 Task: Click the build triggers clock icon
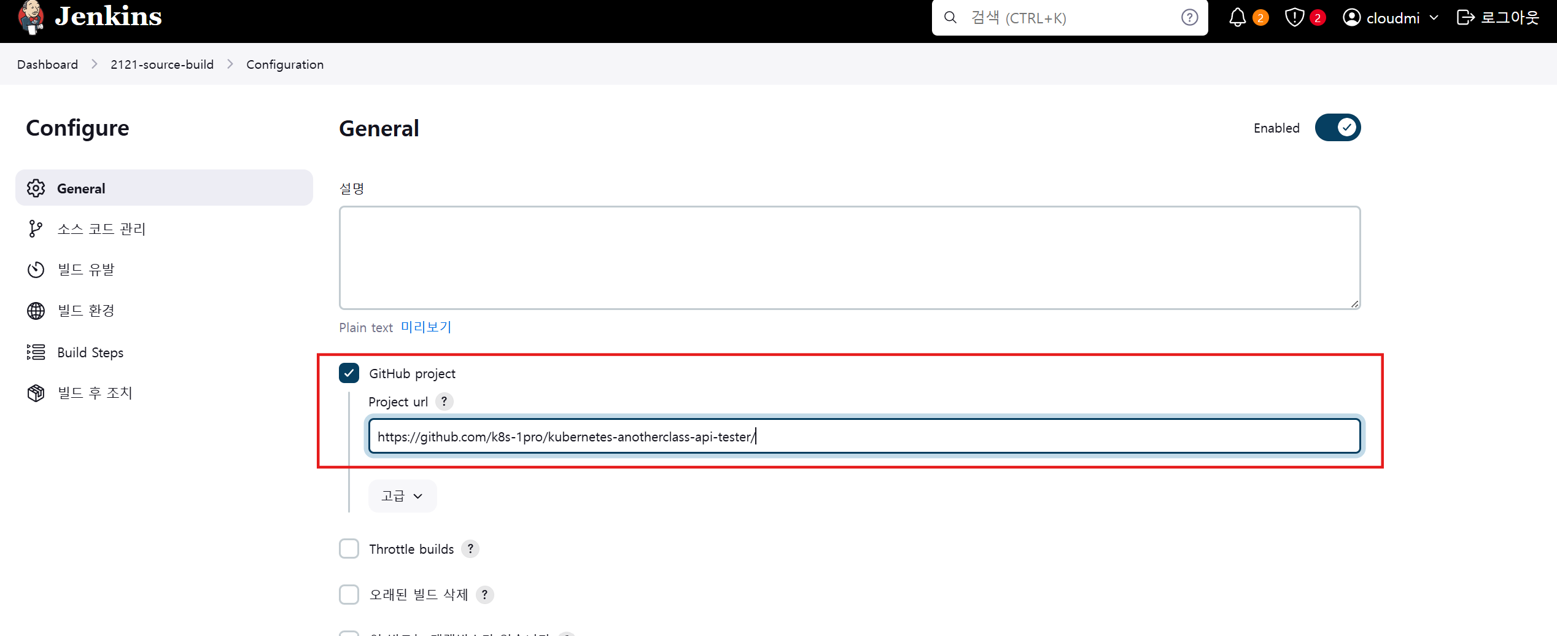(36, 270)
